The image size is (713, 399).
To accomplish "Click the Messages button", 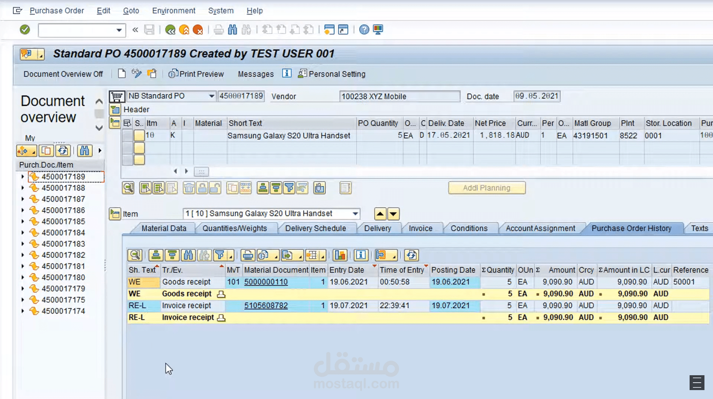I will (x=256, y=74).
